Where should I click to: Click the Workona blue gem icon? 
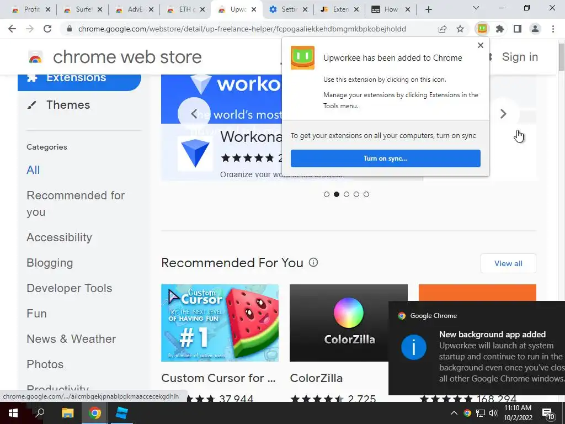tap(195, 153)
